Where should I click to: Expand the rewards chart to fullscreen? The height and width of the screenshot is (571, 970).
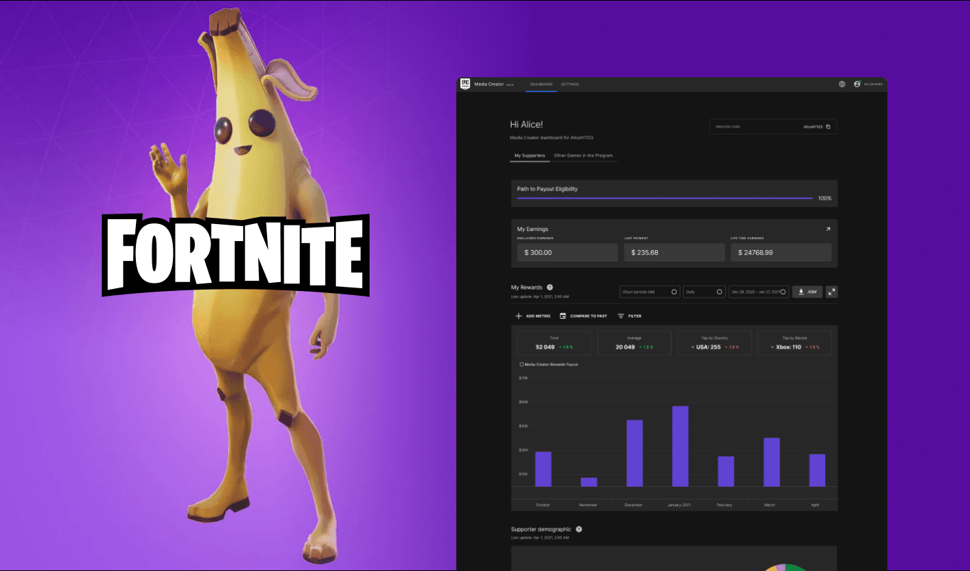(831, 292)
